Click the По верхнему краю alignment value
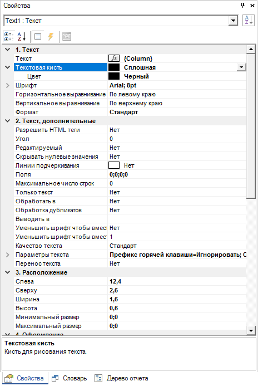The image size is (258, 386). (136, 103)
